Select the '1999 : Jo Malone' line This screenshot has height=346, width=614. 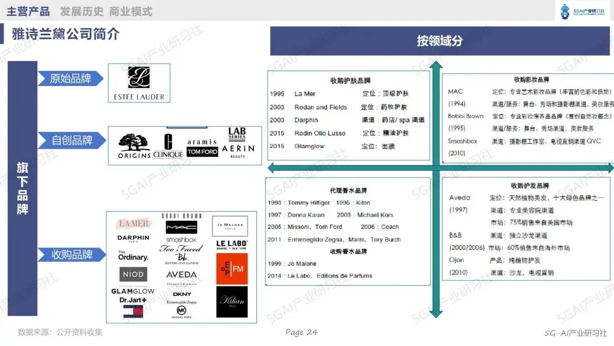point(292,263)
